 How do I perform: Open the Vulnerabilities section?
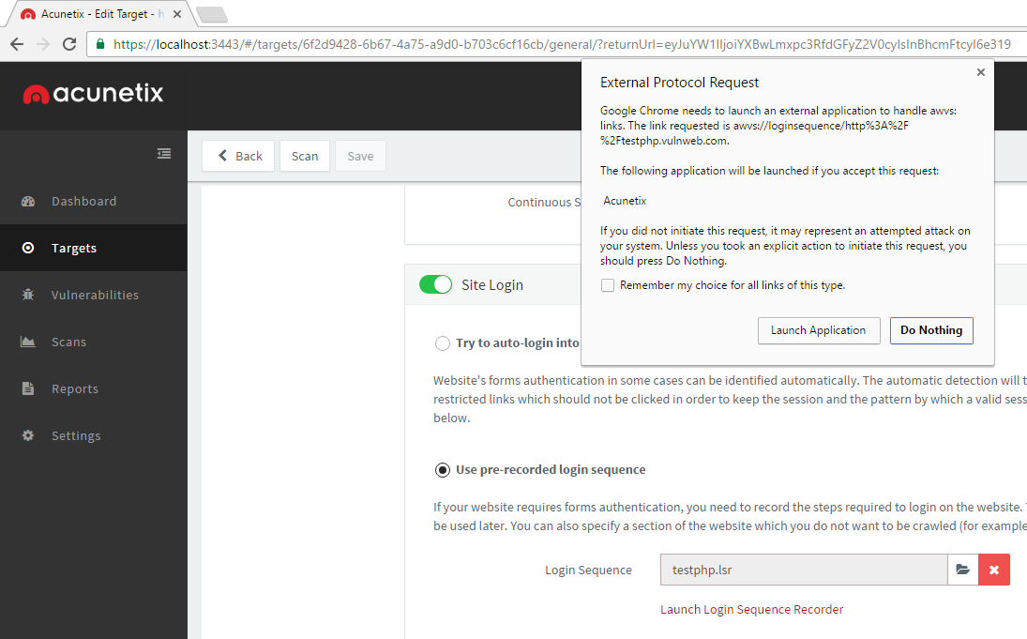(94, 295)
